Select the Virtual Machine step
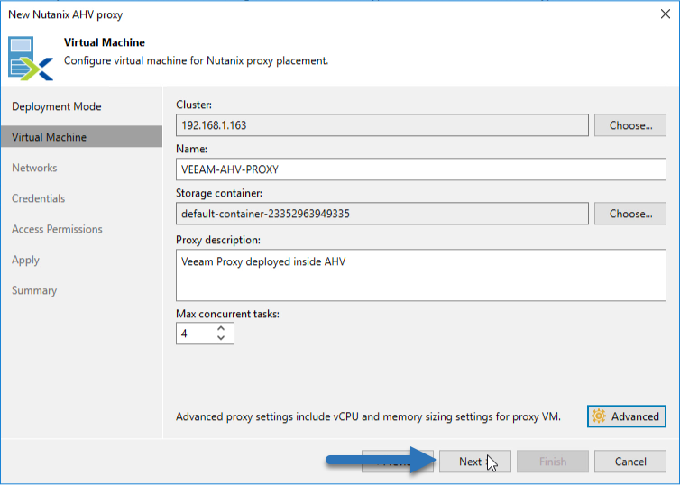The width and height of the screenshot is (680, 485). (x=81, y=137)
